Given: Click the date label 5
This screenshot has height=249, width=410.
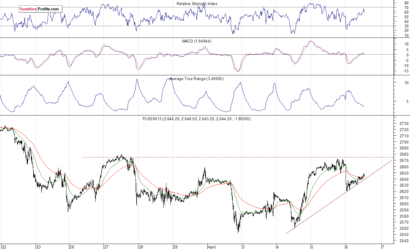Looking at the screenshot, I should (x=313, y=246).
